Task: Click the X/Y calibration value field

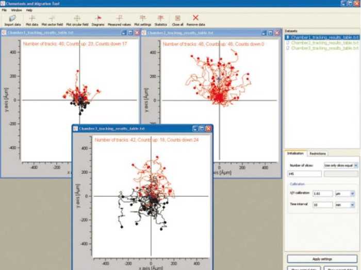Action: (322, 194)
